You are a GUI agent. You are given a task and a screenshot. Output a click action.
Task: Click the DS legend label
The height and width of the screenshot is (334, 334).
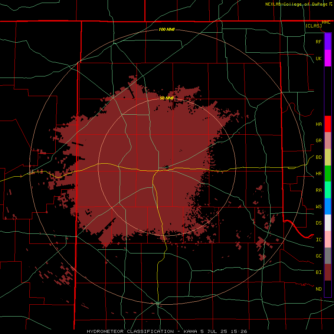319,223
